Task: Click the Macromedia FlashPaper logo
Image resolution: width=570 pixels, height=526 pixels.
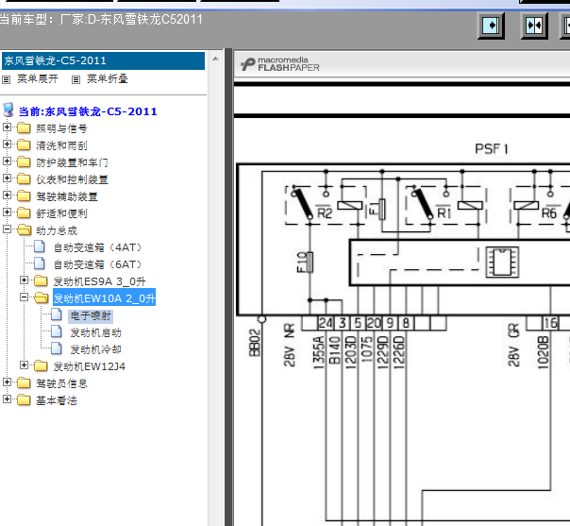Action: 279,64
